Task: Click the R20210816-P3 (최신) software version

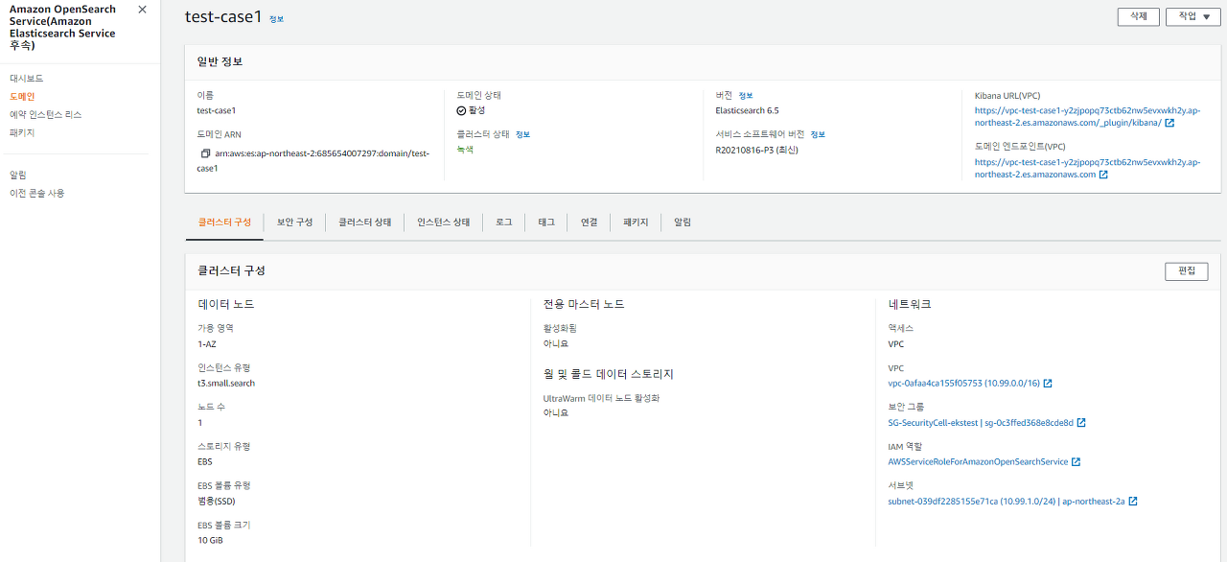Action: [756, 150]
